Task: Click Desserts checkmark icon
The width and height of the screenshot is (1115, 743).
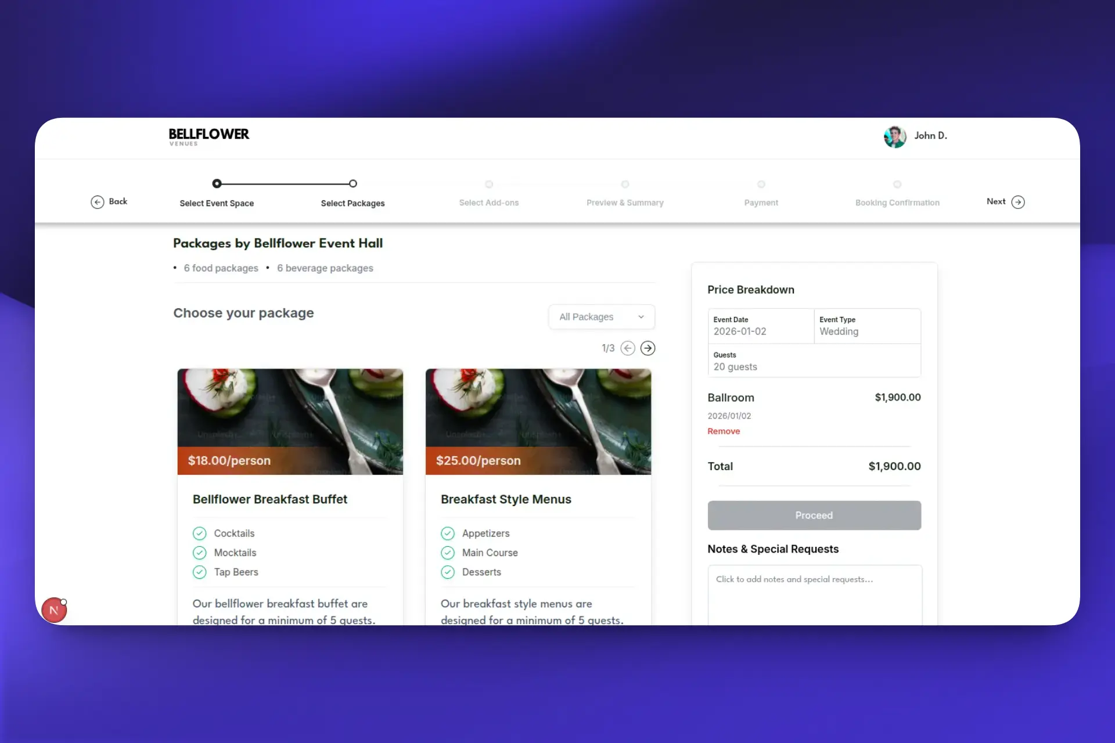Action: tap(447, 572)
